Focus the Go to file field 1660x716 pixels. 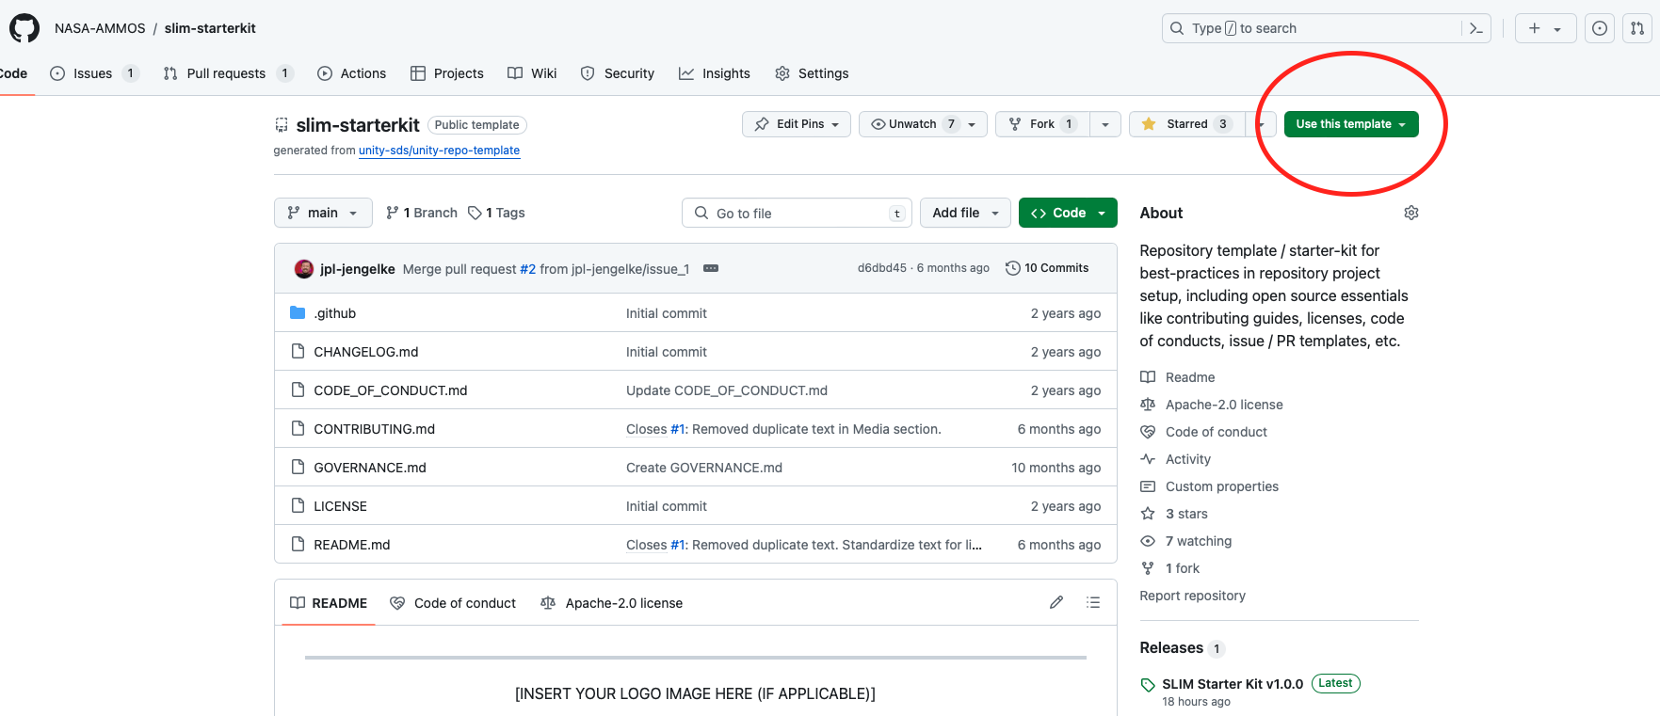(x=797, y=213)
